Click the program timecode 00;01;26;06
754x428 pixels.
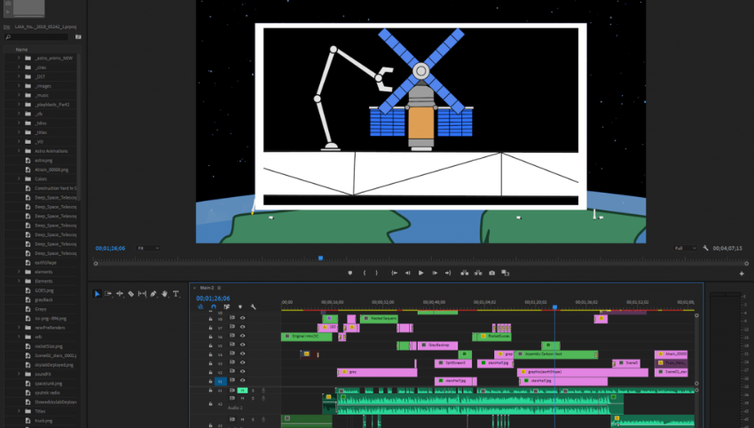point(110,249)
